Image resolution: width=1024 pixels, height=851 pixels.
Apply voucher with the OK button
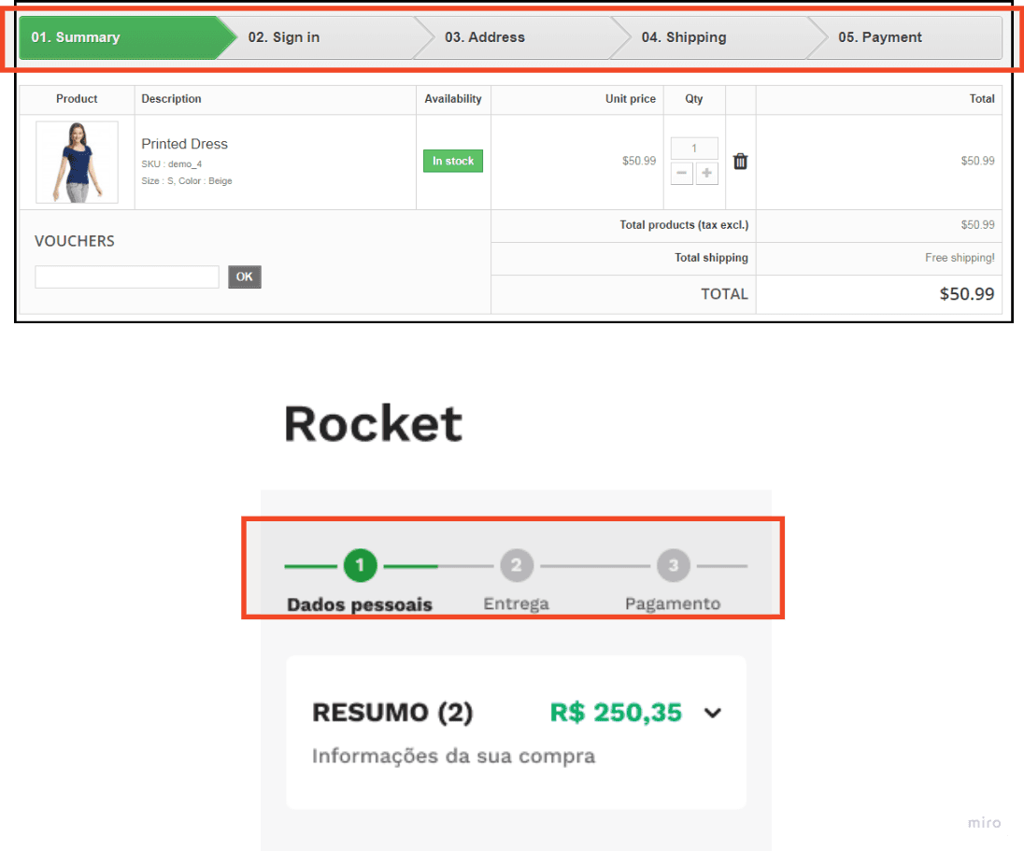[x=244, y=277]
